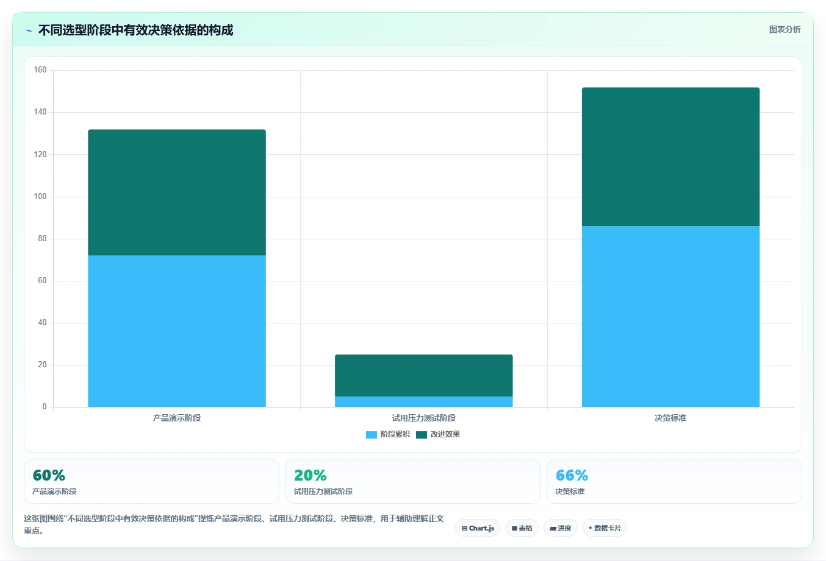
Task: Click green bar segment of 决策标准
Action: click(x=670, y=157)
